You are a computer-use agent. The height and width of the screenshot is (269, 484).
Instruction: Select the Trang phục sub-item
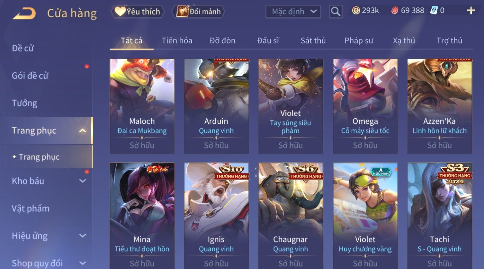39,157
